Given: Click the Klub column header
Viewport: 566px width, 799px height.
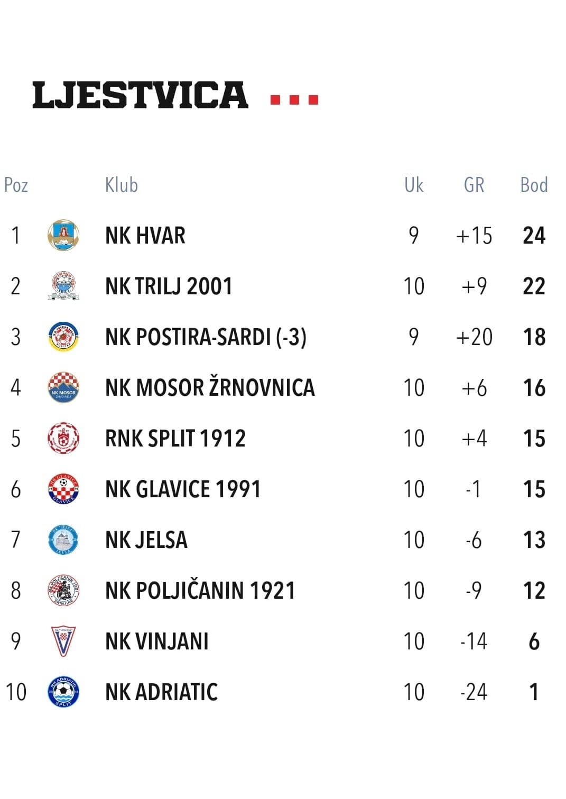Looking at the screenshot, I should [x=122, y=185].
